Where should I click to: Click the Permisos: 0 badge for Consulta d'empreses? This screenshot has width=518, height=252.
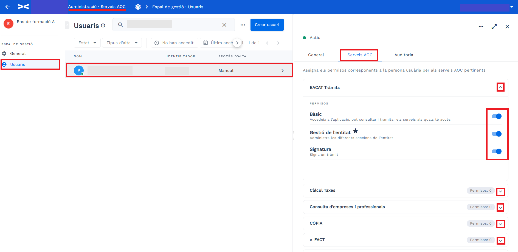pos(481,207)
